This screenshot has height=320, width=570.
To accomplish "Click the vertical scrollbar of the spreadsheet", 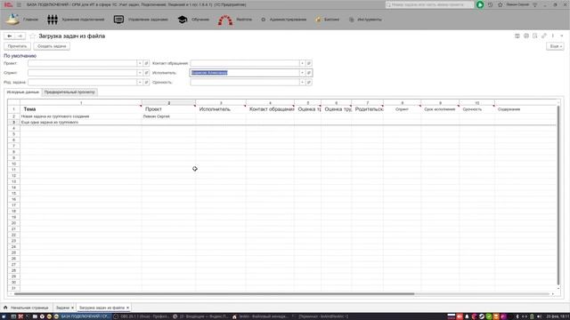I will coord(558,196).
